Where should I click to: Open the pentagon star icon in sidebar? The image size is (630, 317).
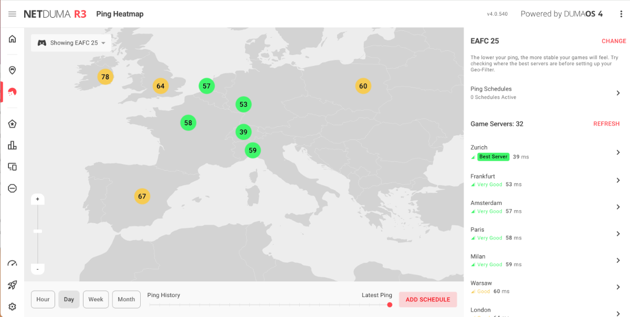[12, 124]
